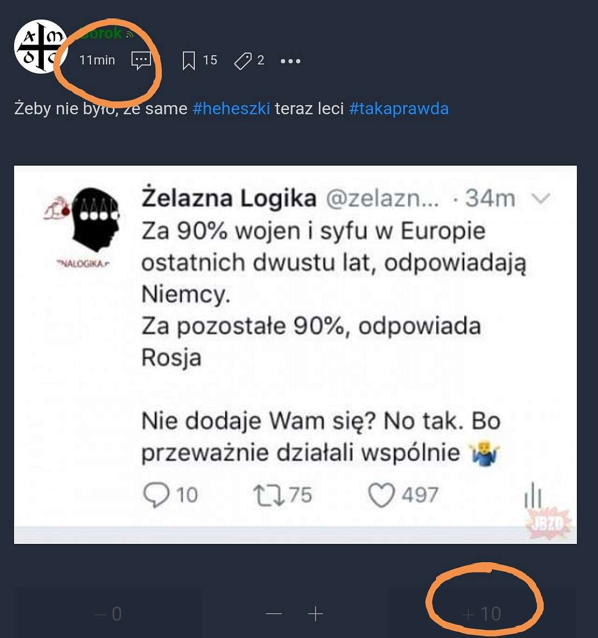Expand the tweet chevron dropdown arrow
598x638 pixels.
point(541,199)
